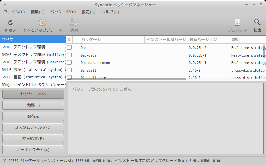
Task: Open the Properties (プロパティ) toolbar icon
Action: [x=237, y=22]
